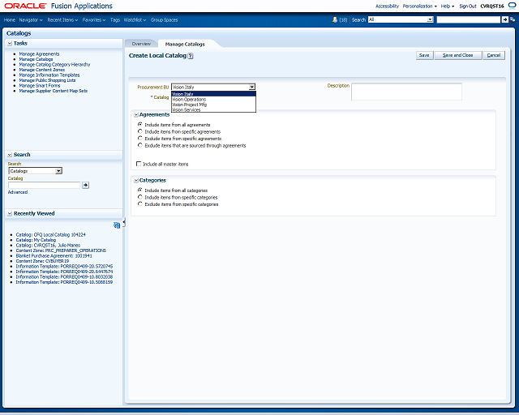Open the Recent Items menu
519x415 pixels.
click(x=62, y=19)
